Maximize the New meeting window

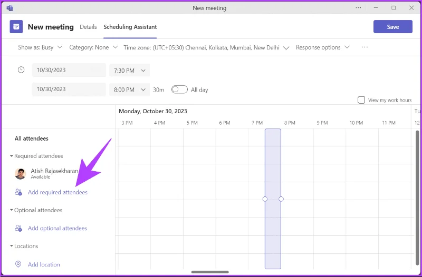tap(394, 8)
